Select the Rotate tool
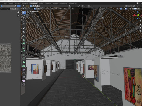 tap(24, 24)
